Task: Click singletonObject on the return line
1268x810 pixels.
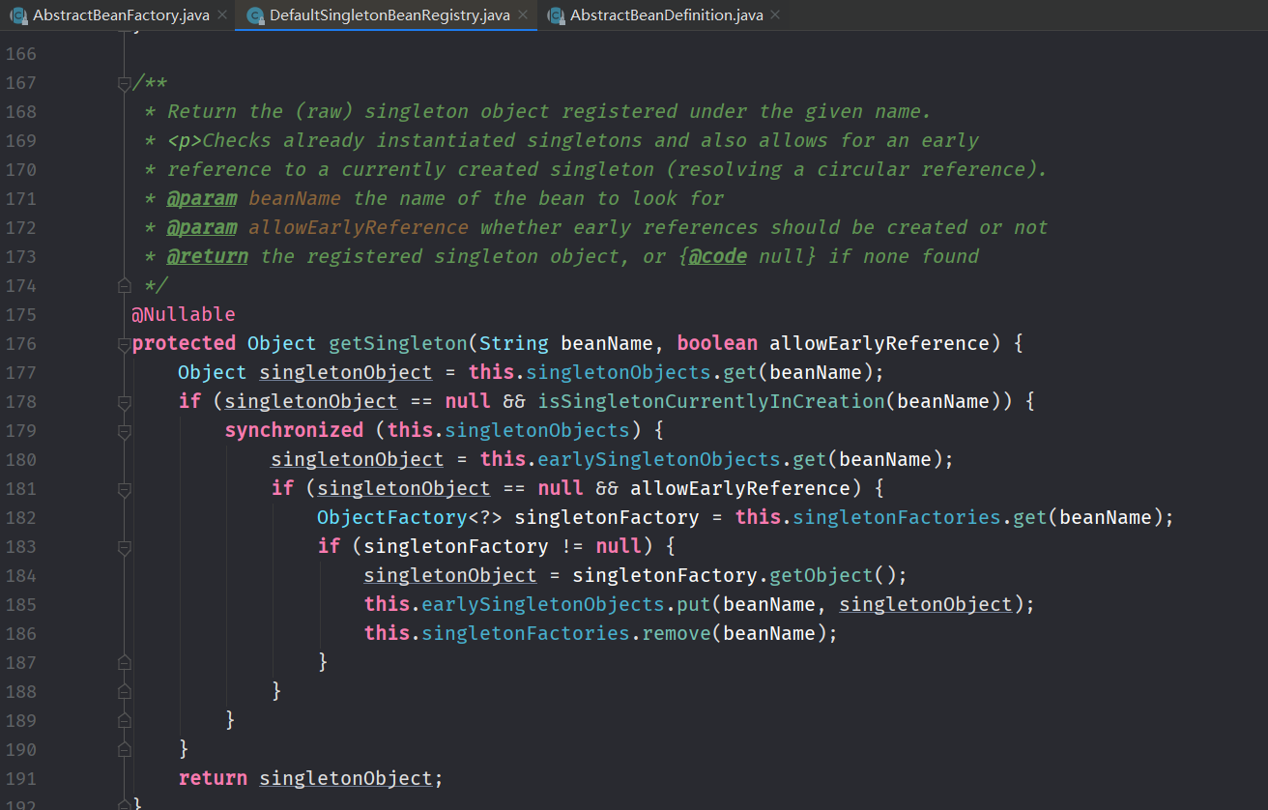Action: coord(346,778)
